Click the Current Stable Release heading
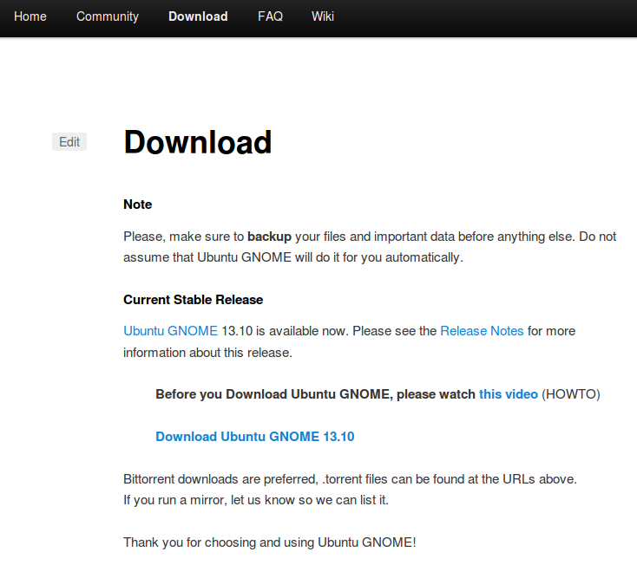 click(193, 300)
